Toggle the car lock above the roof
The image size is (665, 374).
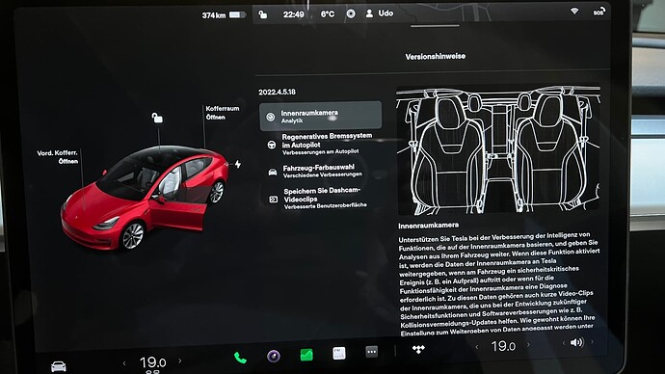157,118
